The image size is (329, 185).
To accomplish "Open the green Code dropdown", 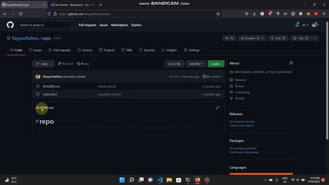I will click(x=216, y=64).
